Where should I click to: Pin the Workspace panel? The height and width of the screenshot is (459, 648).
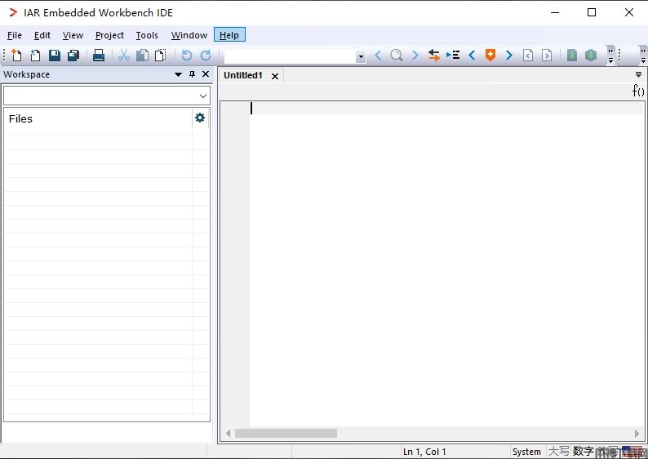tap(192, 74)
